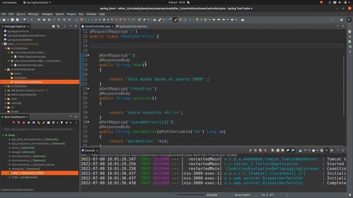Collapse the local node in Boot Dashboard
The image size is (353, 198).
[3, 135]
